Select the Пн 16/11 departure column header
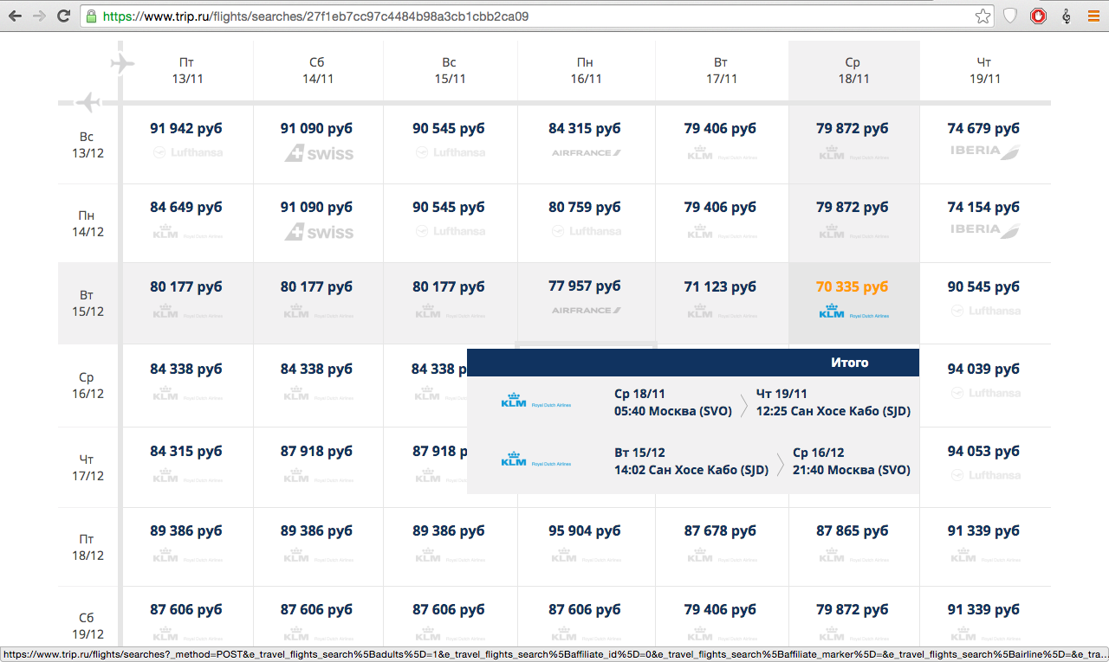Image resolution: width=1109 pixels, height=662 pixels. 586,70
